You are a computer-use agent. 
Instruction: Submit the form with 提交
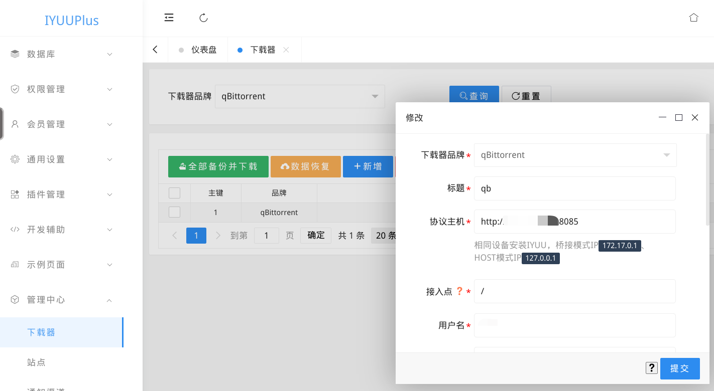[x=680, y=368]
